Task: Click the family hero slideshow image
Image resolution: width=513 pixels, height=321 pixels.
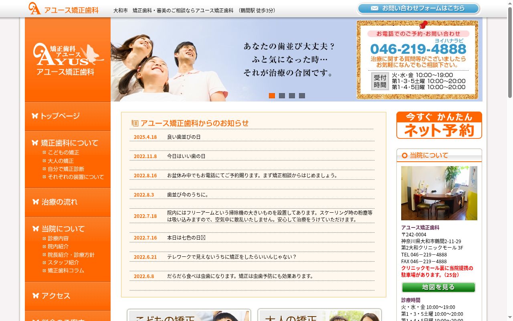Action: pos(233,60)
